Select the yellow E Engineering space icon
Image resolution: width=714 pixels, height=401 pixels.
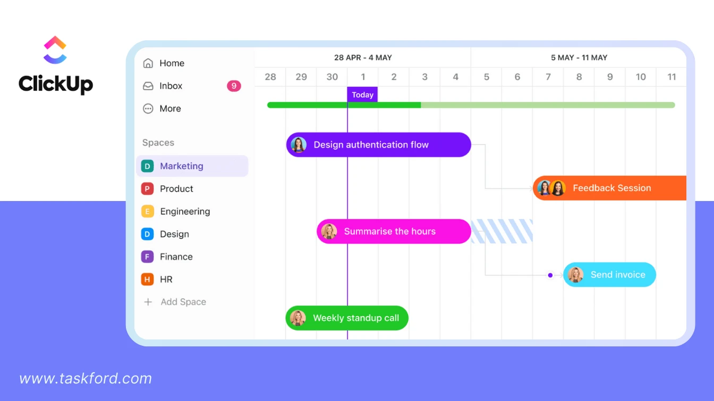pyautogui.click(x=147, y=212)
